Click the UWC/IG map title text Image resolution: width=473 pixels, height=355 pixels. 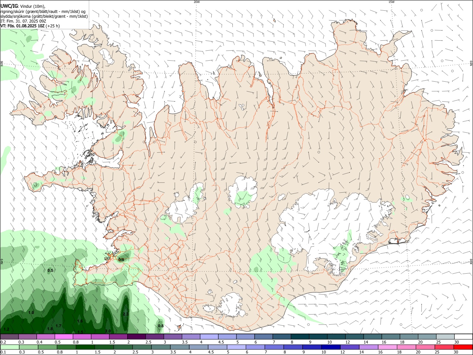9,6
